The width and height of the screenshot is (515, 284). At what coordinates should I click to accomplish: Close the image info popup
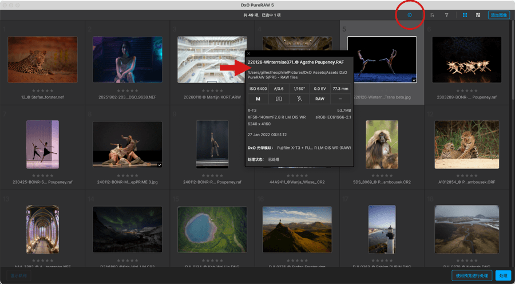tap(249, 53)
